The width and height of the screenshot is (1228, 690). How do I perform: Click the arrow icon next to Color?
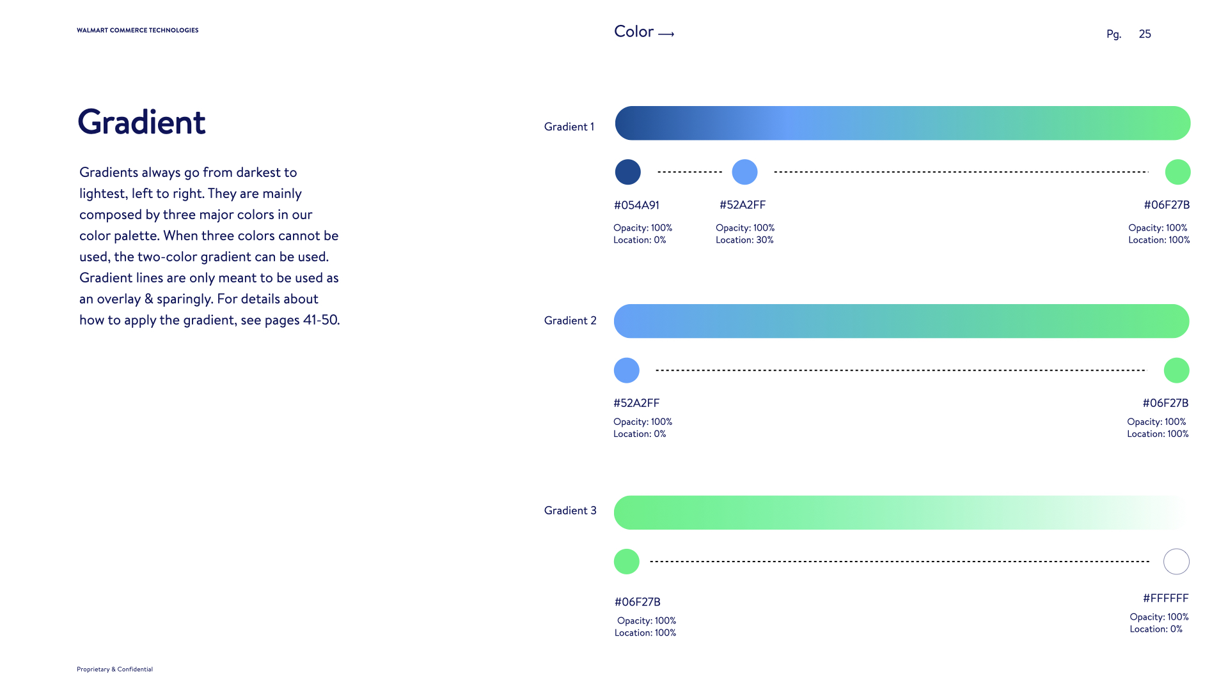pyautogui.click(x=666, y=34)
